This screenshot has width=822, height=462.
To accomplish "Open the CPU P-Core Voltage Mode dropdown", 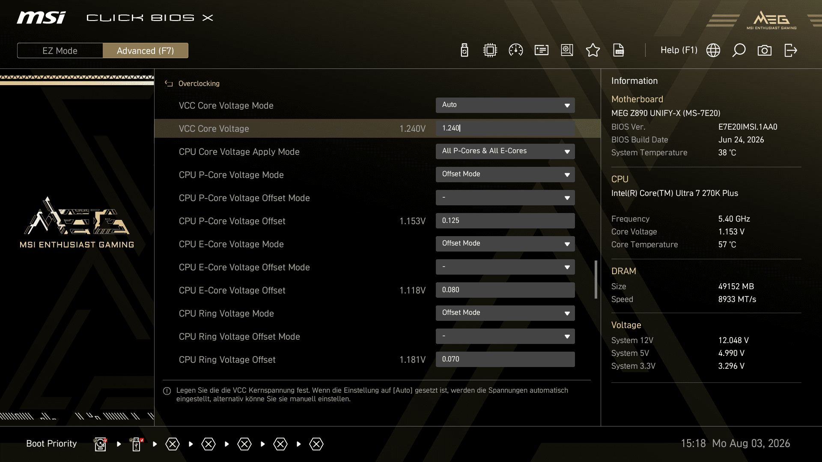I will (x=505, y=175).
